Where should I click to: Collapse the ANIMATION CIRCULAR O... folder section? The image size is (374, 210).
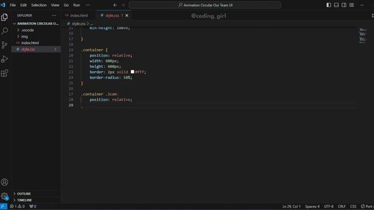36,23
